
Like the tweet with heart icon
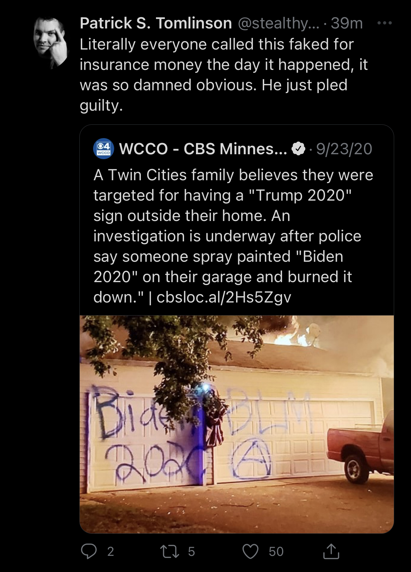250,551
